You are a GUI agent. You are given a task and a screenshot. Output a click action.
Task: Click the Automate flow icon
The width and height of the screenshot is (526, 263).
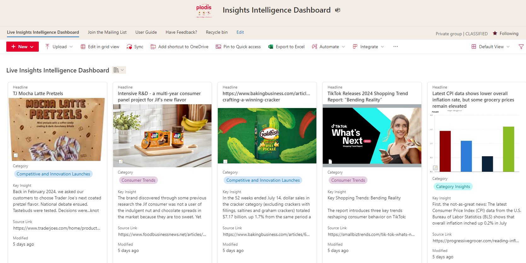click(x=314, y=47)
